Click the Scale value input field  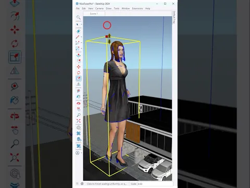tap(155, 184)
